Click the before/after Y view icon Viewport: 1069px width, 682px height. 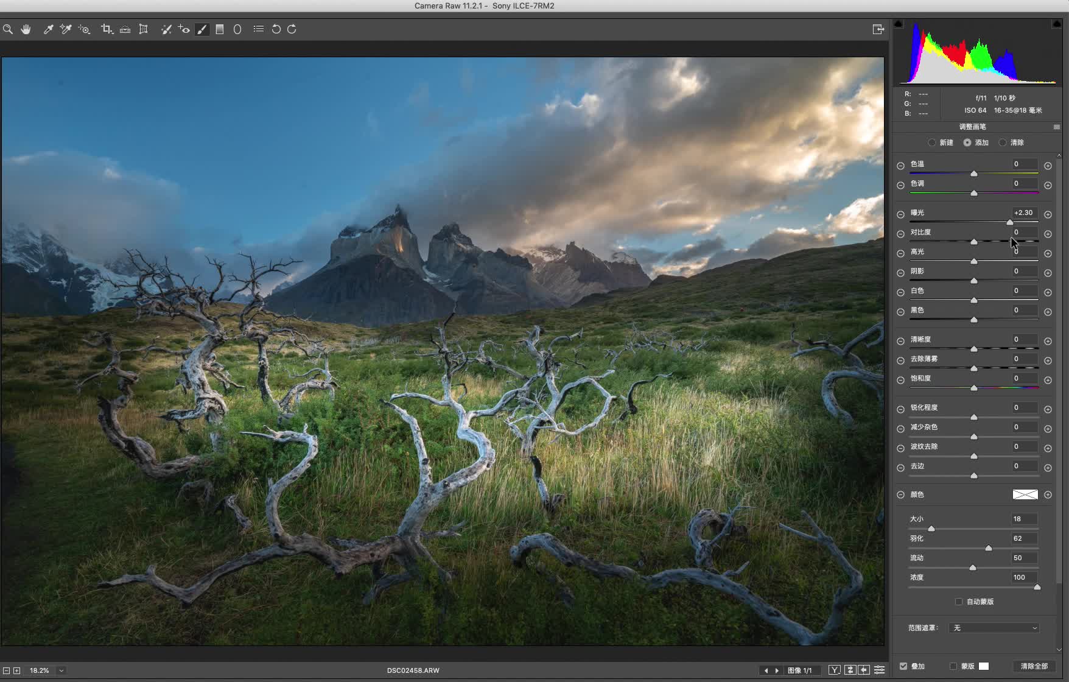[x=835, y=670]
